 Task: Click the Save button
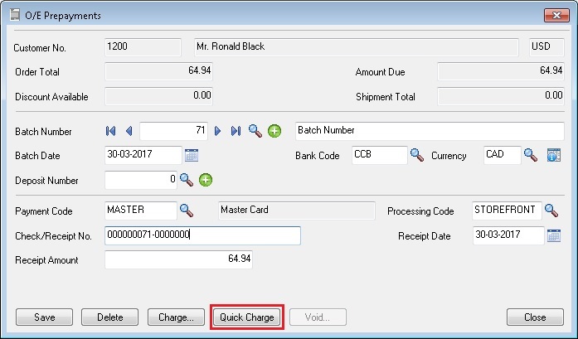44,317
